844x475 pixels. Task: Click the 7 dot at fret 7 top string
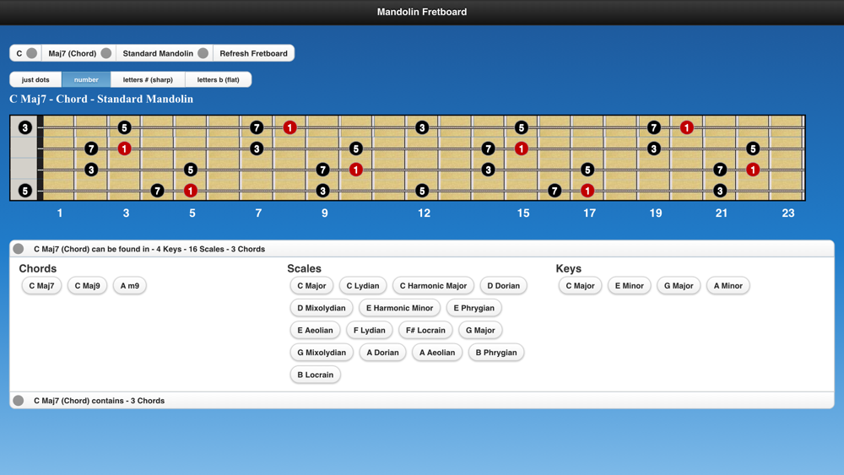pyautogui.click(x=257, y=127)
